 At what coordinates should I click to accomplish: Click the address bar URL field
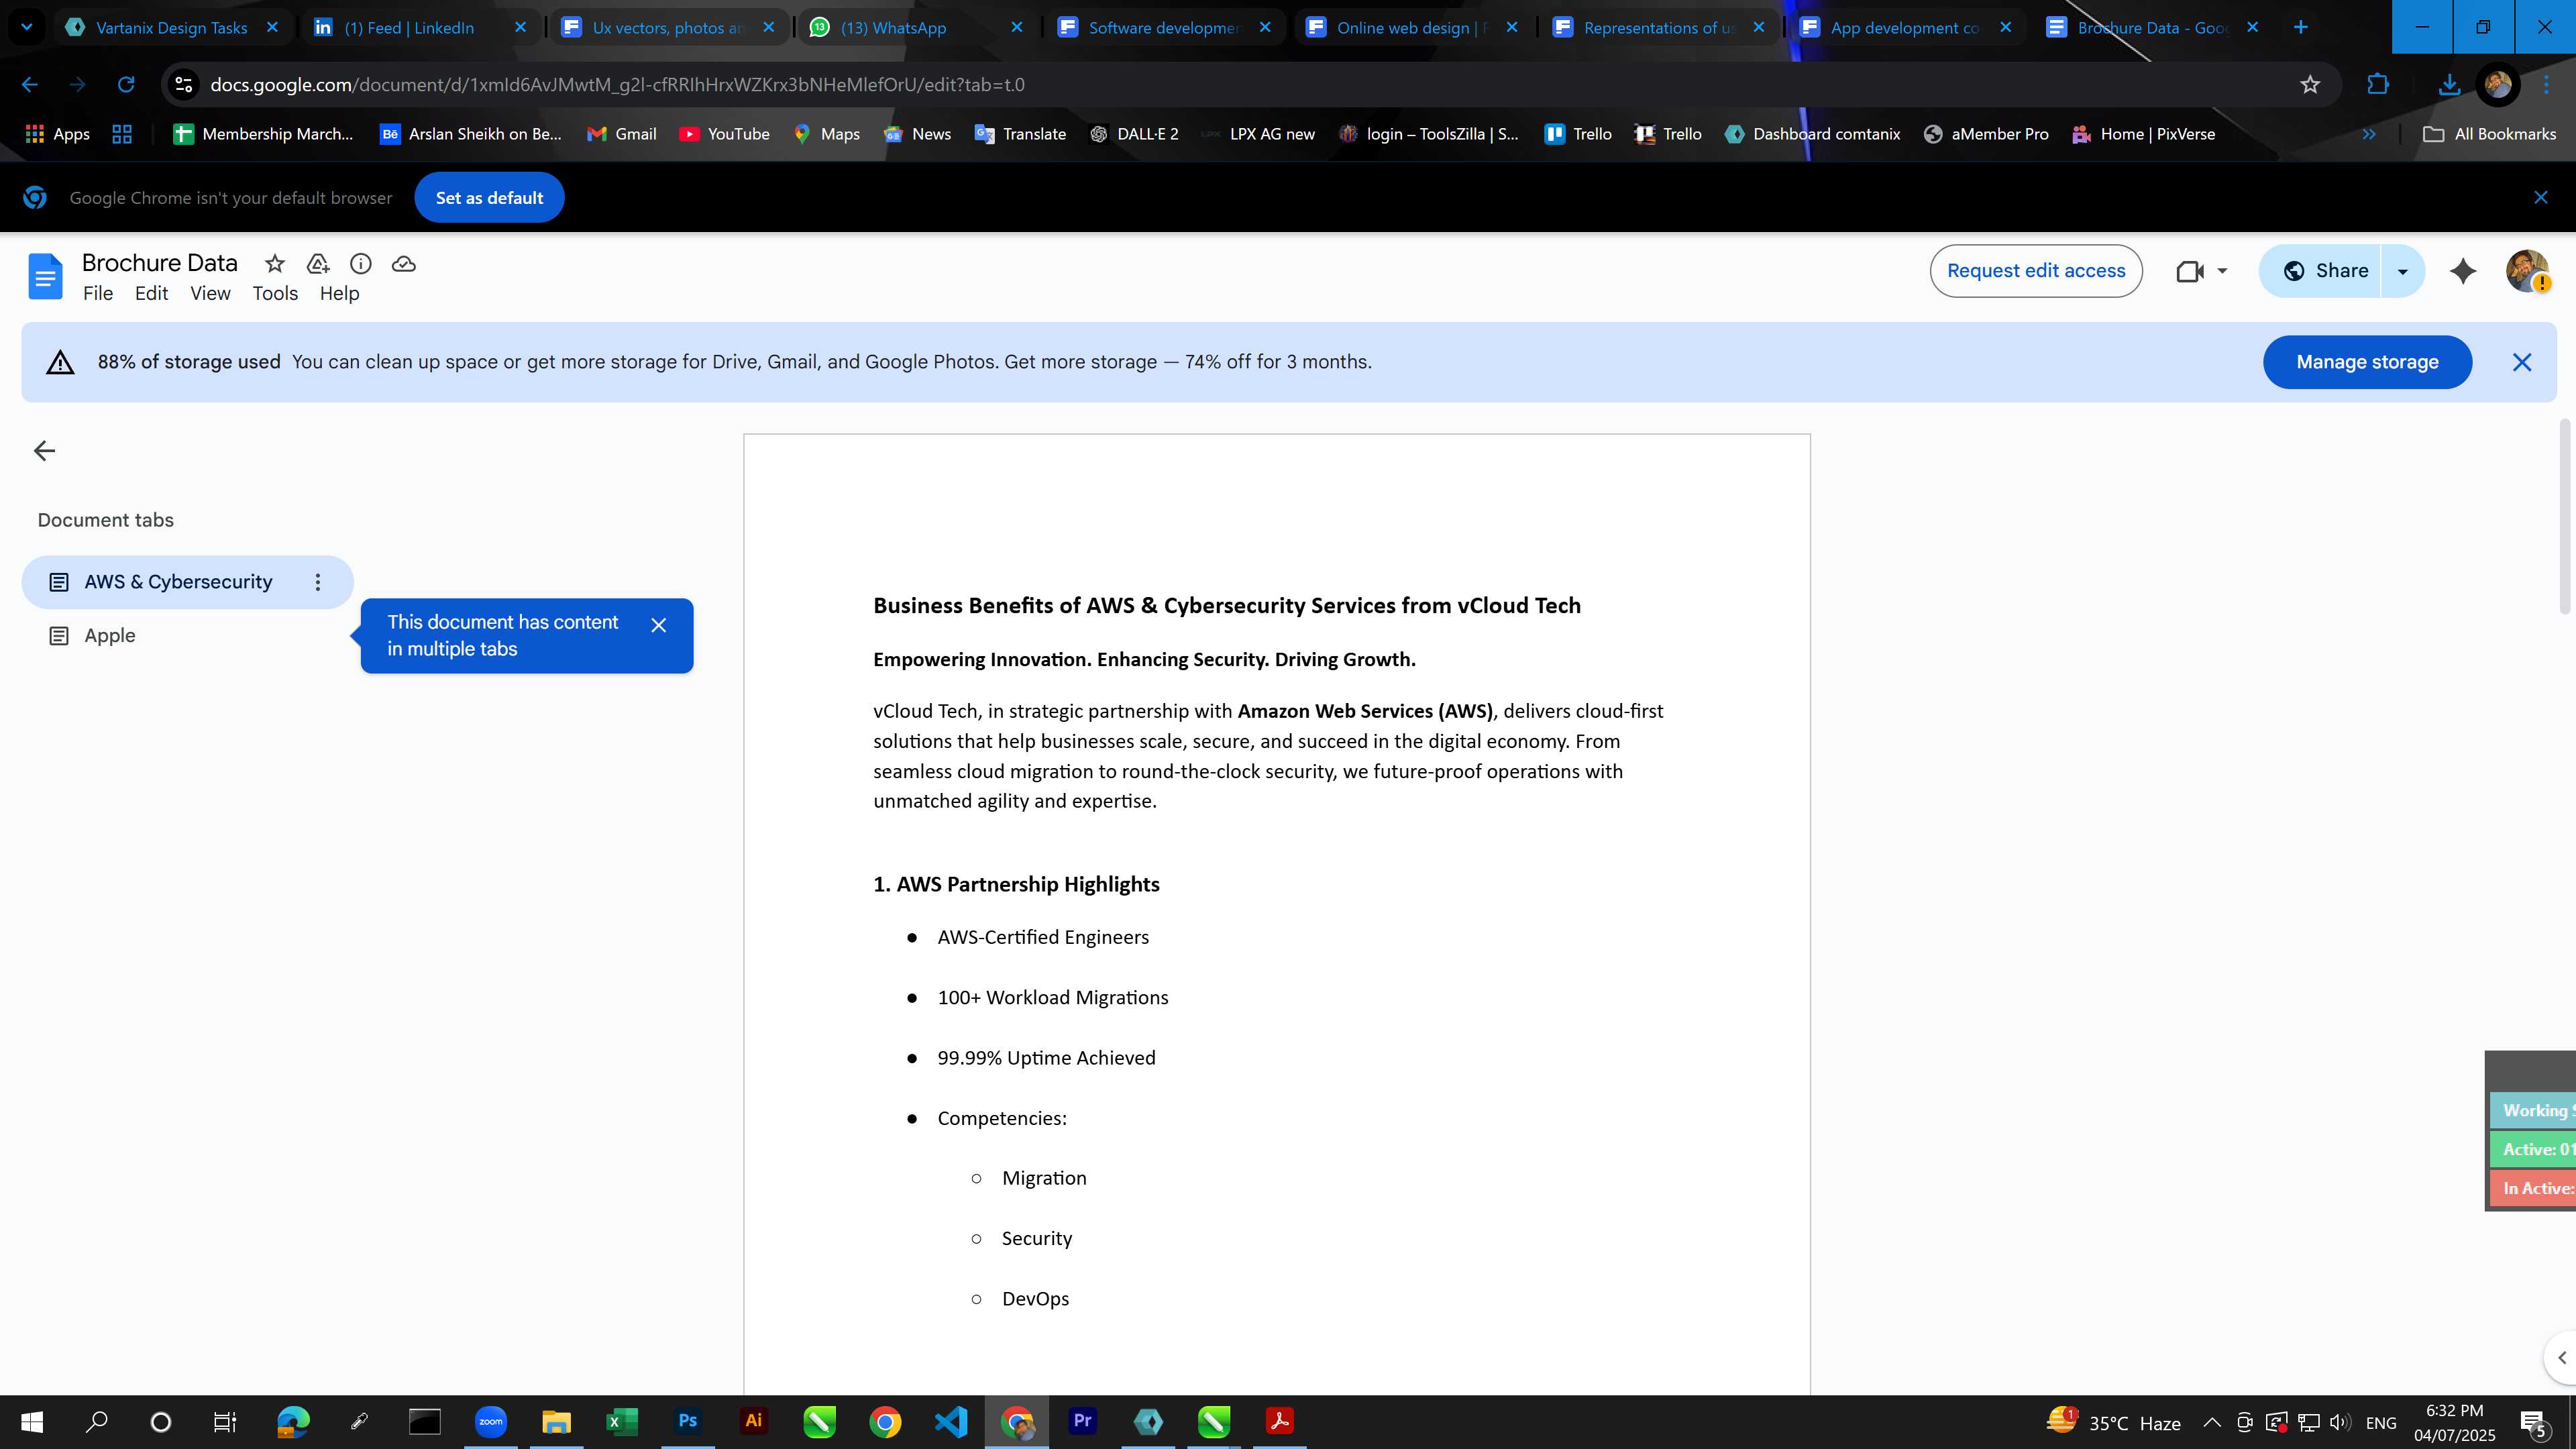(1240, 85)
